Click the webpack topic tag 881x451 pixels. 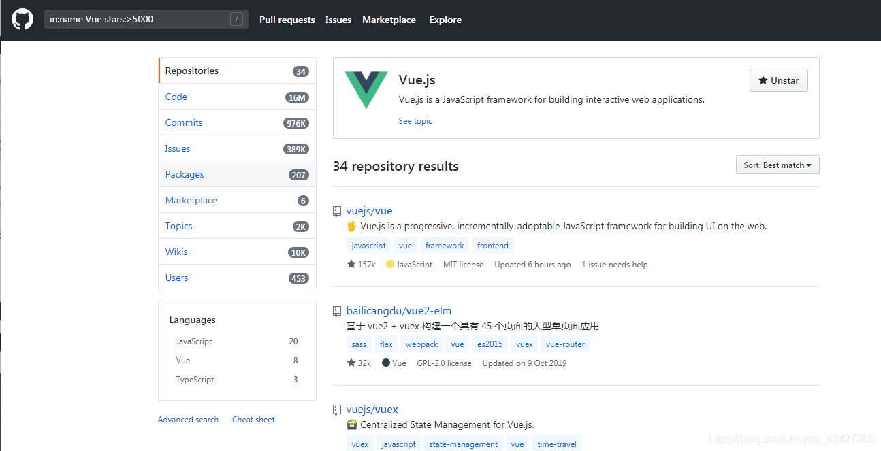[x=422, y=344]
